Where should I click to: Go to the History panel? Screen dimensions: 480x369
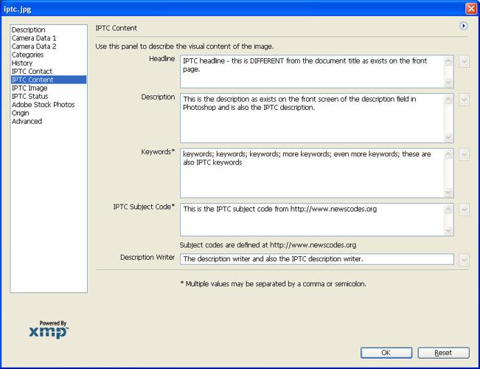(21, 63)
